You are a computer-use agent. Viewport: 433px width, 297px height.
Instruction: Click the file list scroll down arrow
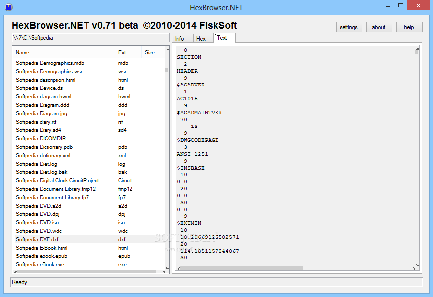click(x=167, y=268)
